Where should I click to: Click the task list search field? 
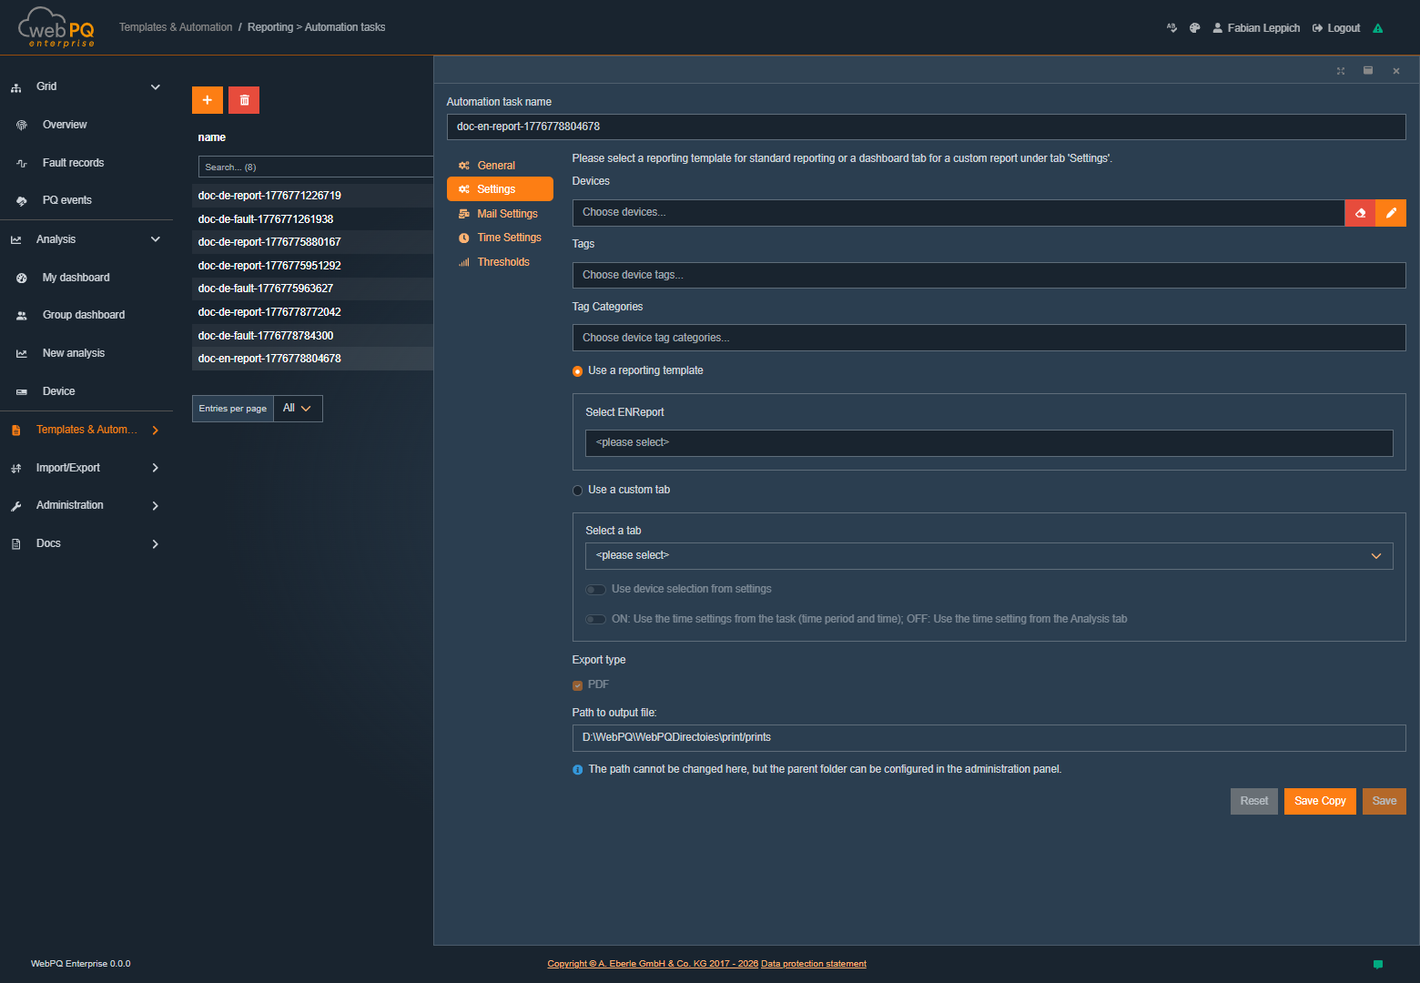pyautogui.click(x=314, y=167)
